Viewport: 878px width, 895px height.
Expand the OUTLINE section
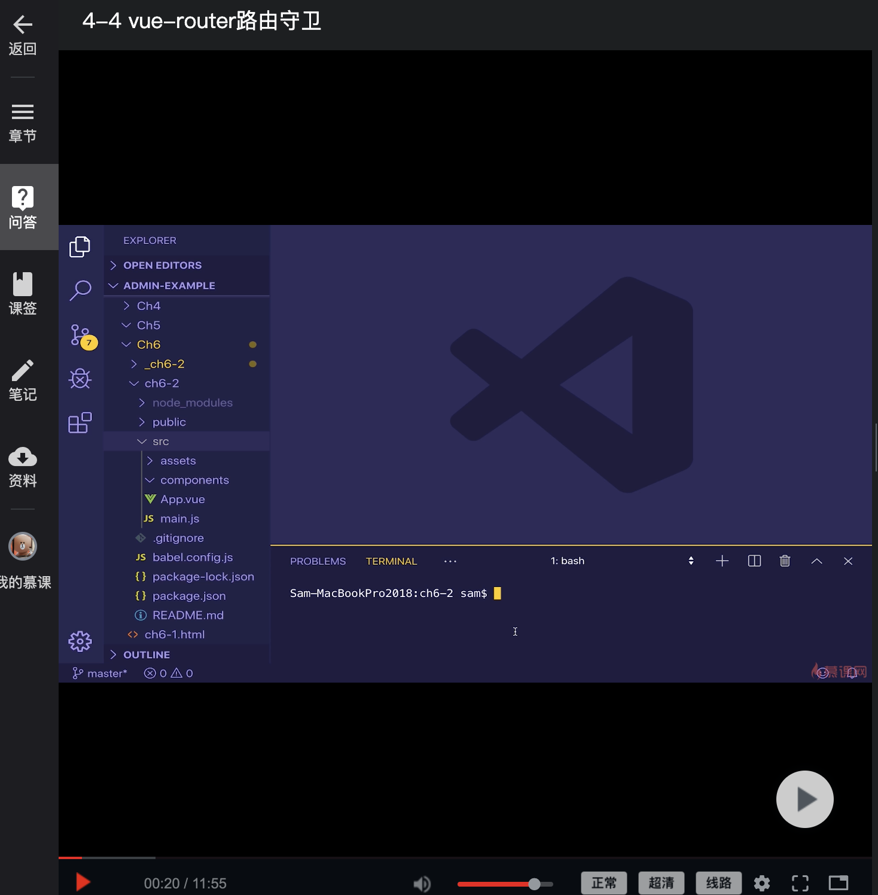click(x=187, y=654)
